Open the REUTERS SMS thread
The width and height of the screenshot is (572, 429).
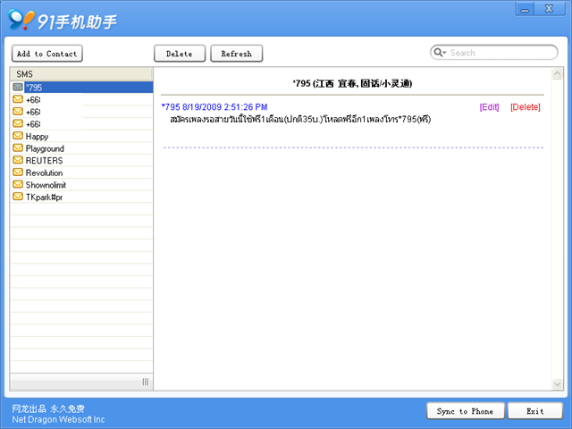tap(81, 161)
